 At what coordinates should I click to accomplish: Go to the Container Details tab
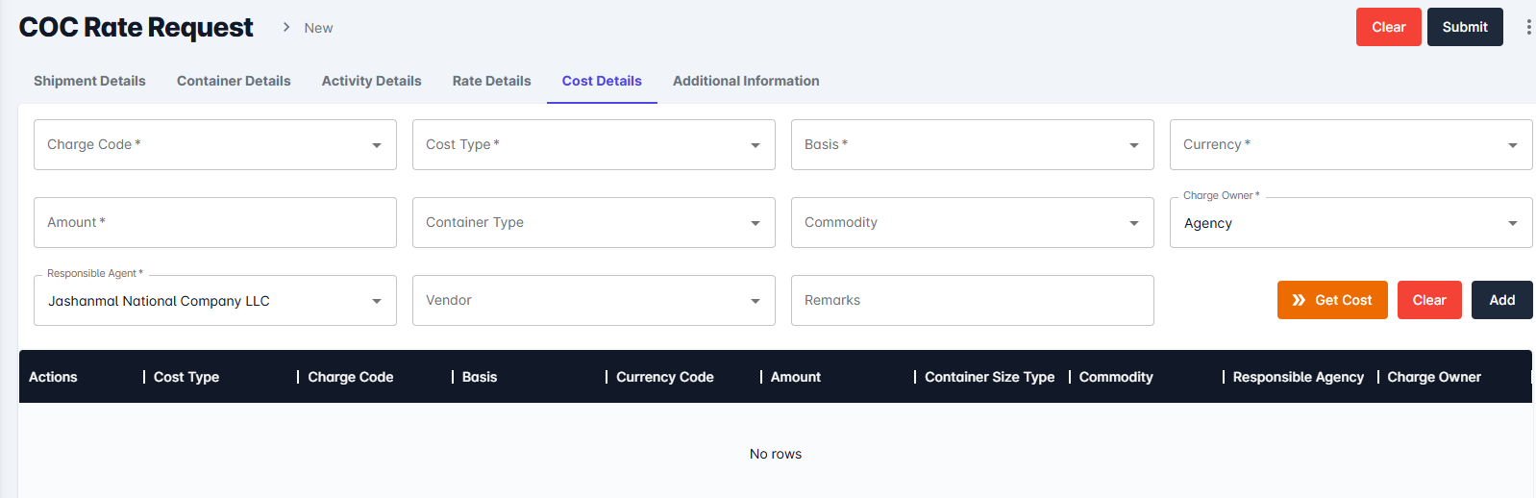click(234, 81)
